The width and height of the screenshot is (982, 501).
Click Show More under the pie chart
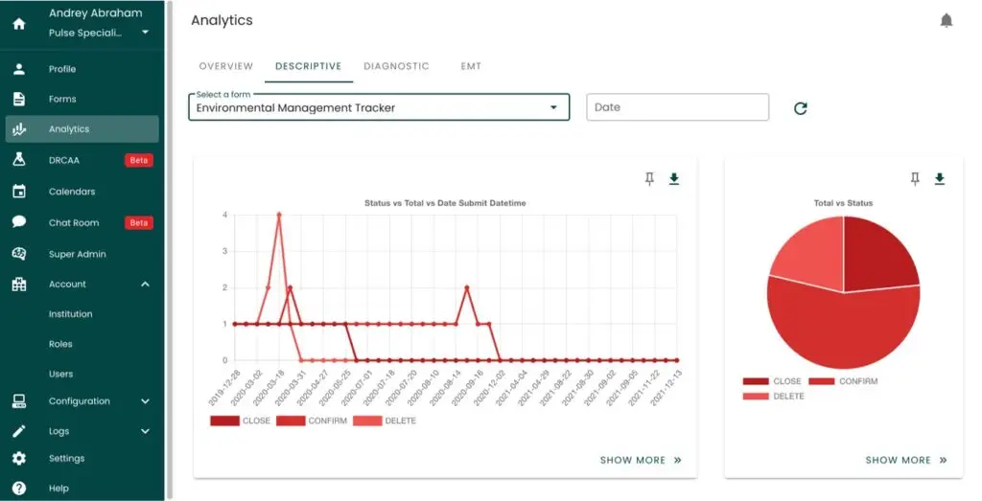point(905,460)
